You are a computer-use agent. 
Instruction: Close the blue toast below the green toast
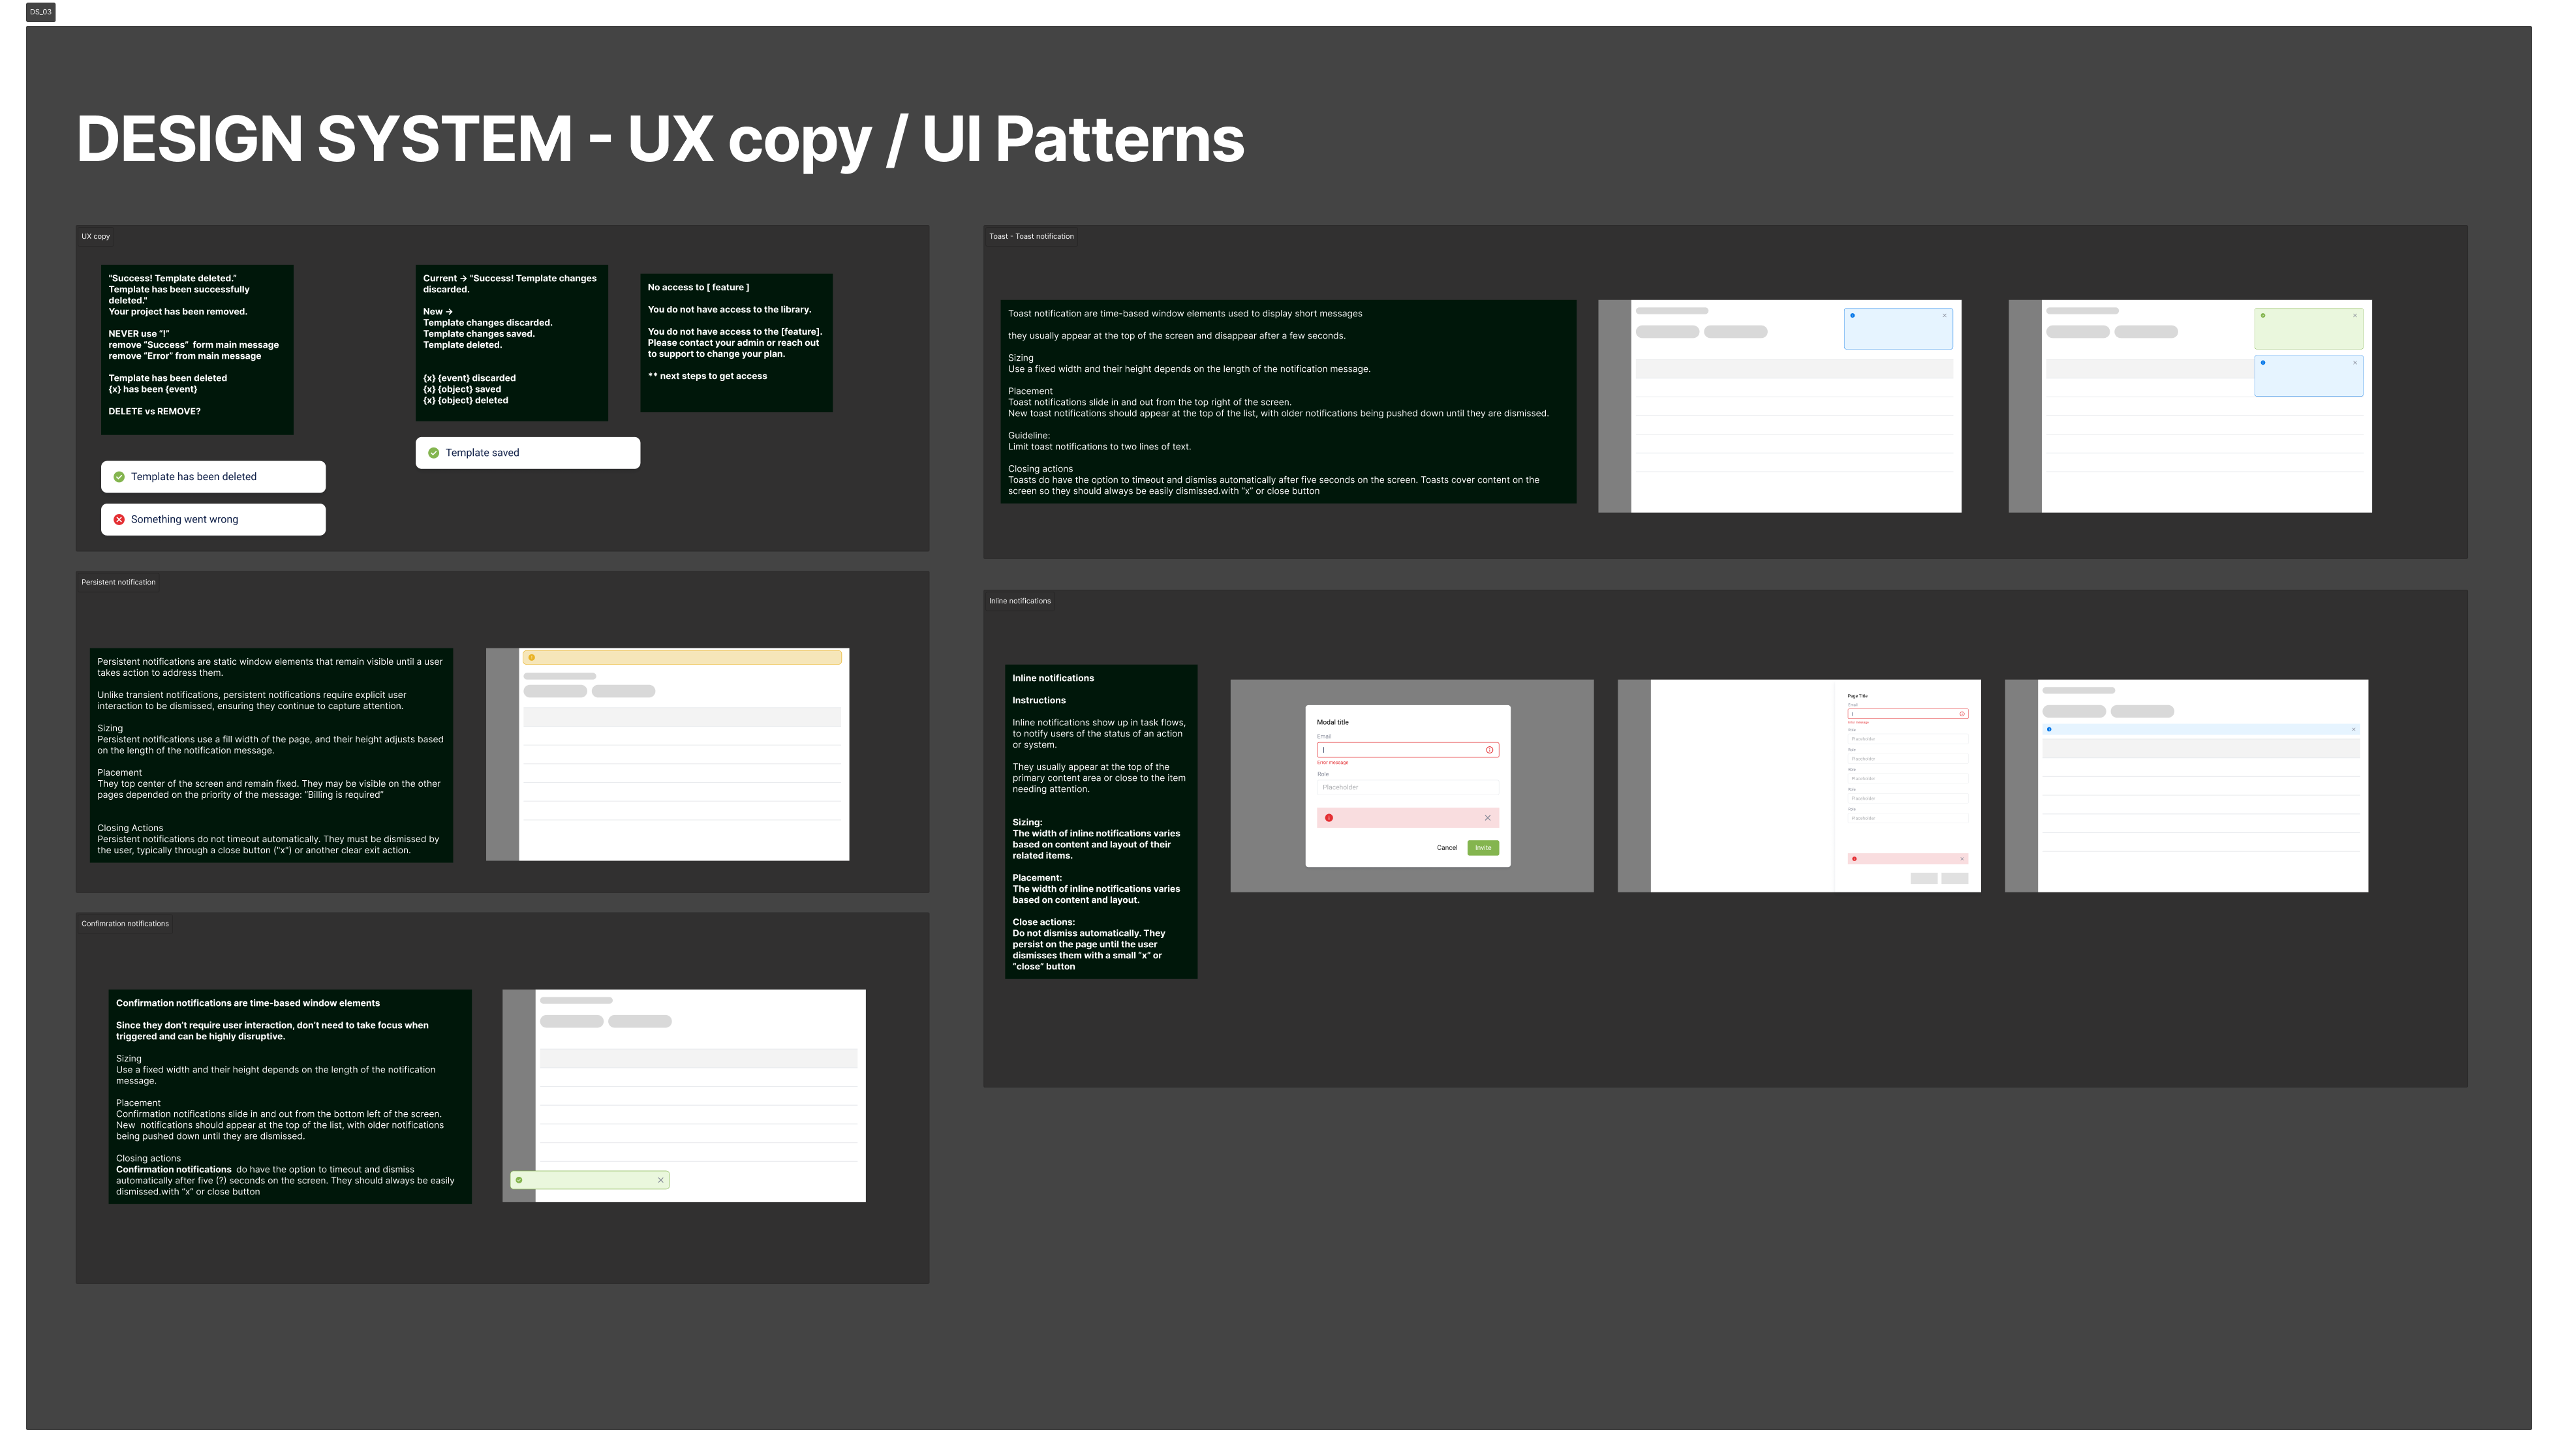tap(2355, 363)
